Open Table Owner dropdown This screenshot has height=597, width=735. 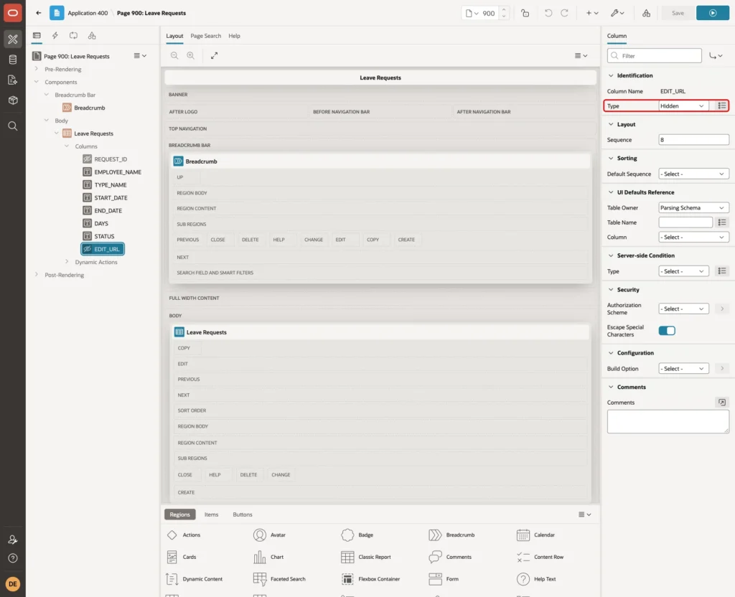point(693,207)
